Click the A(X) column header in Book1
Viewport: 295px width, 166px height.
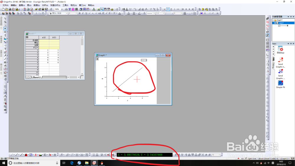[44, 37]
